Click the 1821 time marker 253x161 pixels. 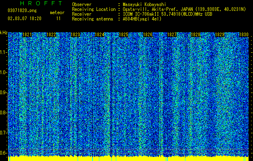[27, 35]
